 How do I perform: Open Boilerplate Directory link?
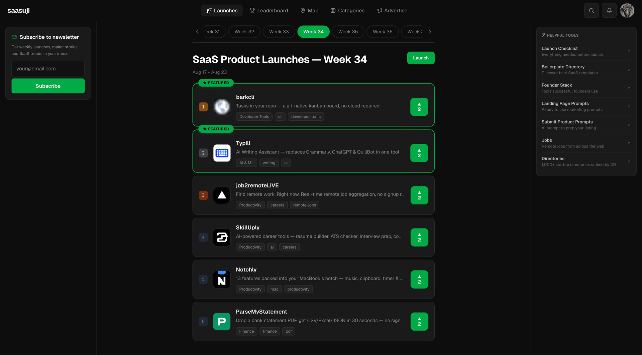point(586,70)
